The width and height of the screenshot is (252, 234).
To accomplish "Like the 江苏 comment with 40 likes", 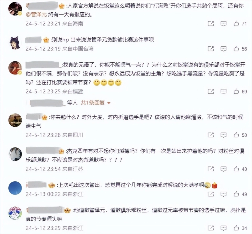I will pos(236,169).
